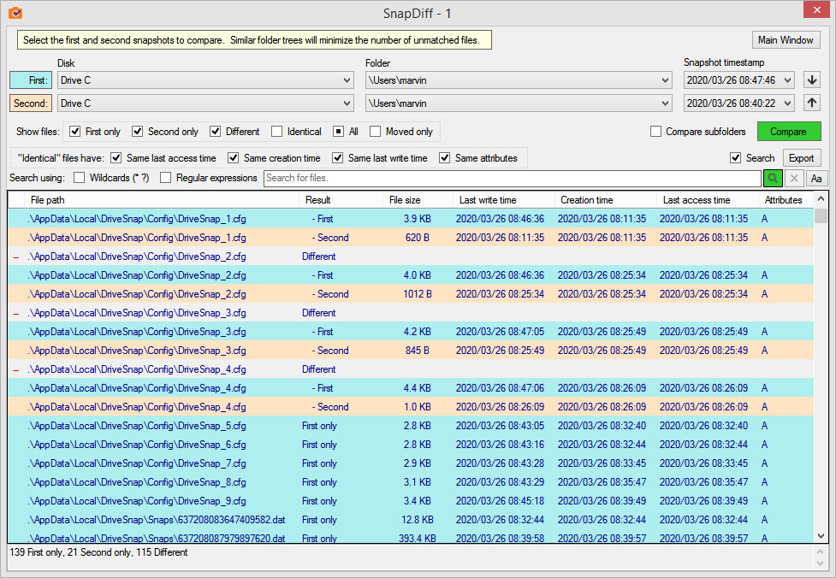Click the 12.8 KB file size cell
Viewport: 836px width, 578px height.
click(418, 520)
